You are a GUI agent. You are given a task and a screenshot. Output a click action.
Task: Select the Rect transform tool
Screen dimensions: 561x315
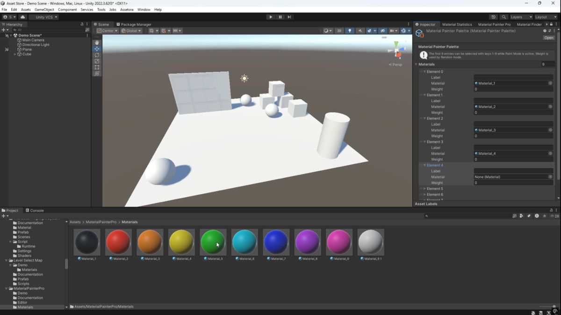pyautogui.click(x=97, y=67)
